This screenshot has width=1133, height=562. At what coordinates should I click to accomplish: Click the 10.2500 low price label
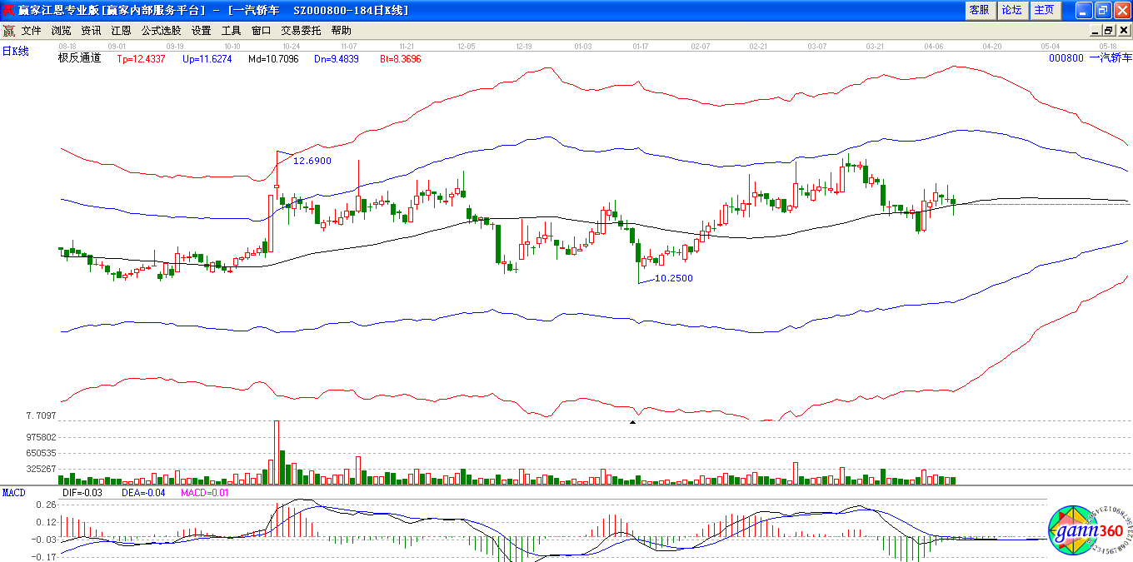click(x=674, y=278)
